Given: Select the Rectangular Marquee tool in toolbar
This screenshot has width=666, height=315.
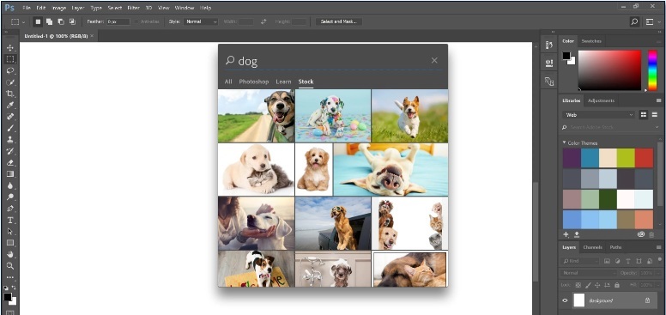Looking at the screenshot, I should 10,59.
